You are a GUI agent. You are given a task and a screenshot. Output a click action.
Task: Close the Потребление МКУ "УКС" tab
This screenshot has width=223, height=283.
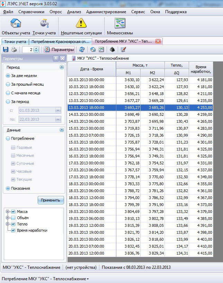(158, 41)
